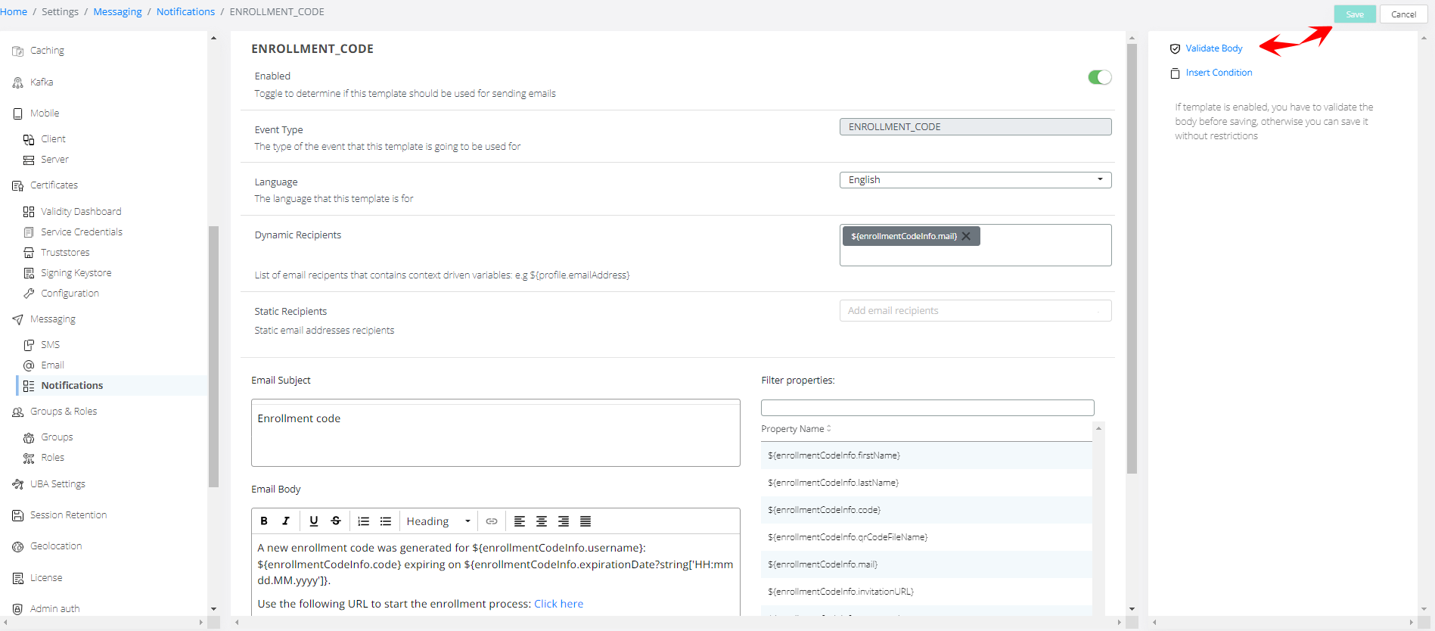Insert a numbered list
This screenshot has height=631, width=1435.
click(x=364, y=521)
